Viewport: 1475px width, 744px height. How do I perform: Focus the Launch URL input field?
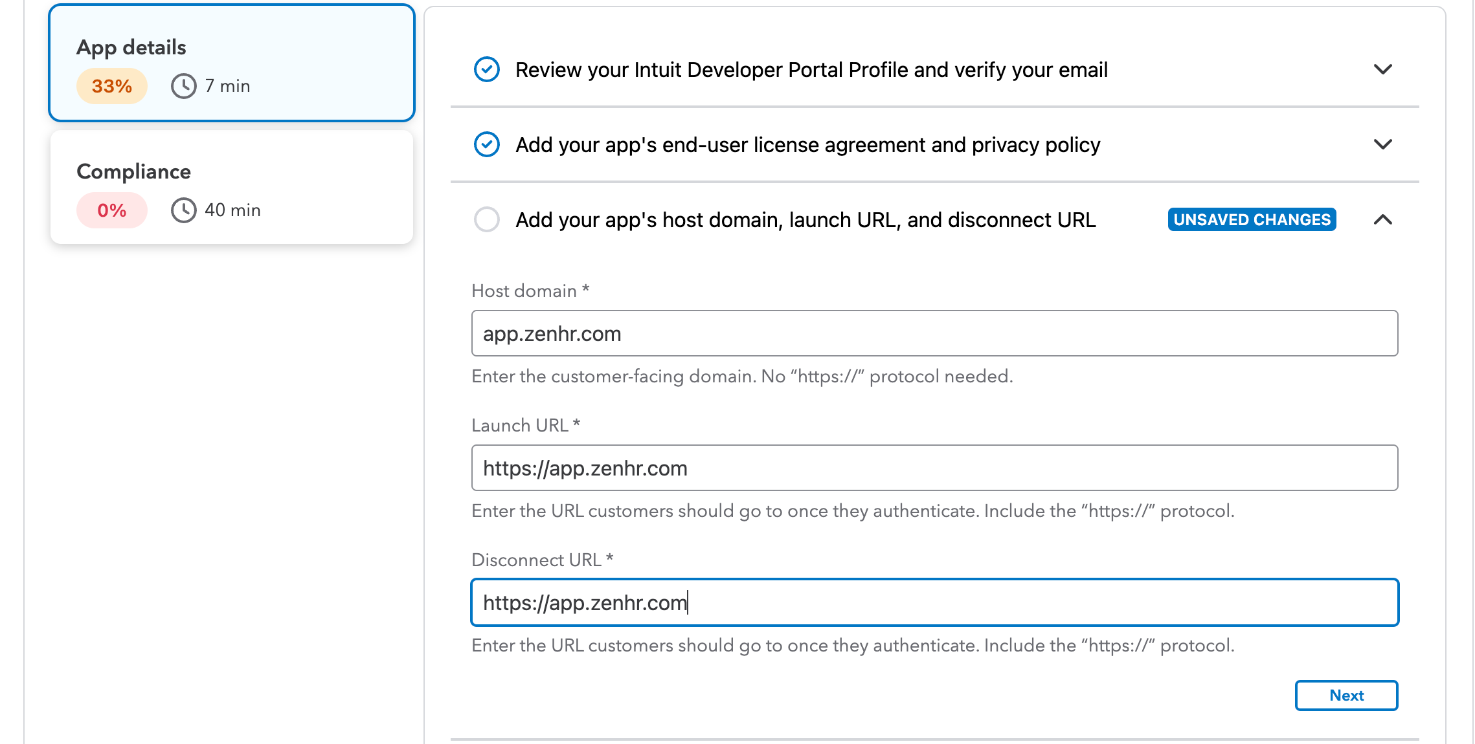(x=934, y=468)
